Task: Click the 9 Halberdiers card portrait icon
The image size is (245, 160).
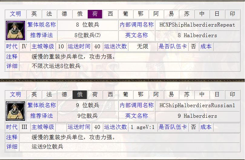Action: pyautogui.click(x=15, y=111)
